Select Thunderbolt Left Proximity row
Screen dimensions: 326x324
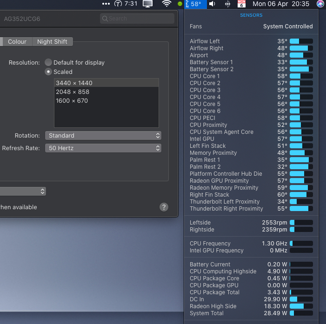coord(251,202)
